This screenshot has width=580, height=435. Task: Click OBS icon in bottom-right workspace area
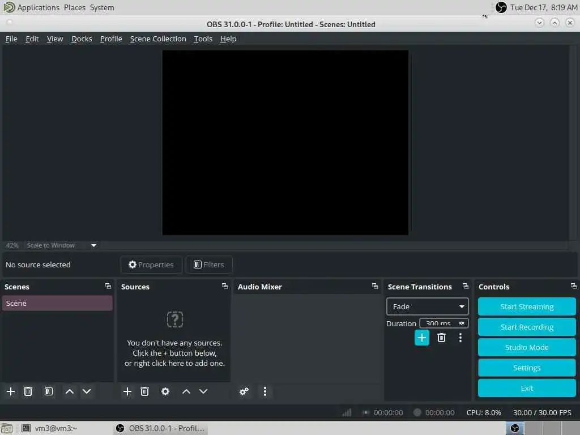pos(514,428)
